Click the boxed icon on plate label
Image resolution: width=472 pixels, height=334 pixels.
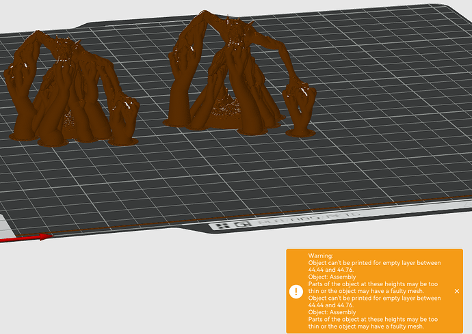tap(244, 224)
